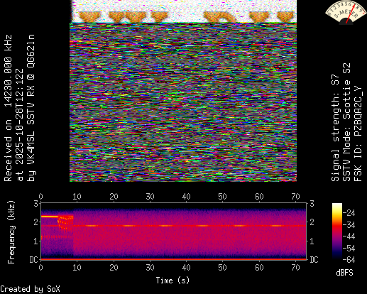The image size is (367, 294).
Task: Click the "Signal strength: S7" text
Action: (336, 128)
